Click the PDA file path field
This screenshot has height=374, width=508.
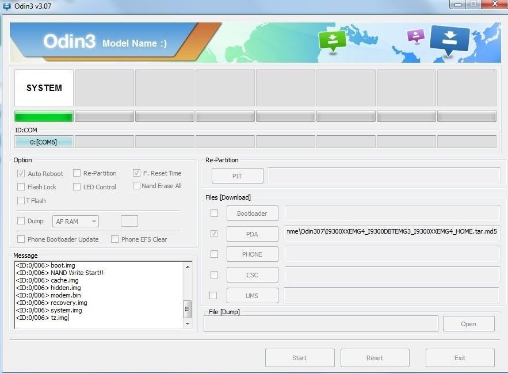pyautogui.click(x=392, y=234)
